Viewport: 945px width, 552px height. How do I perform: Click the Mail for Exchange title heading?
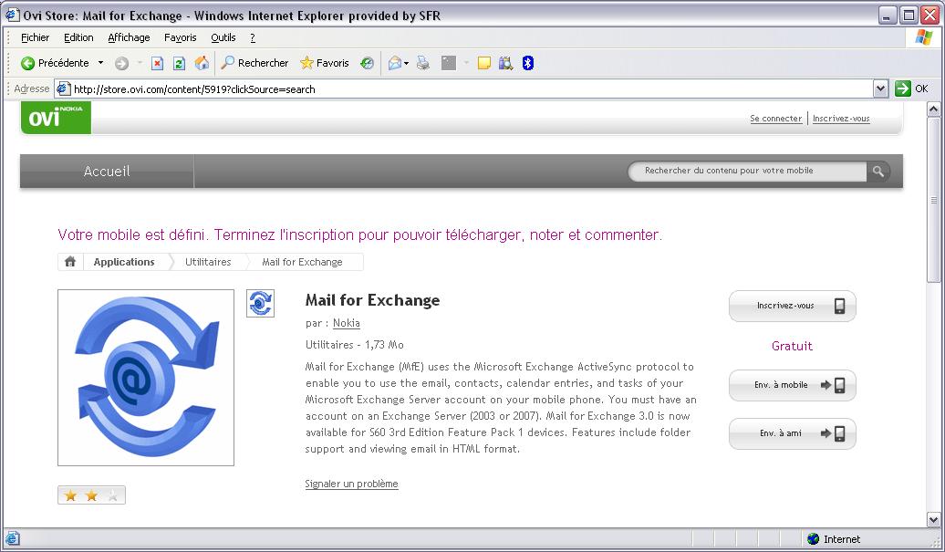[372, 300]
